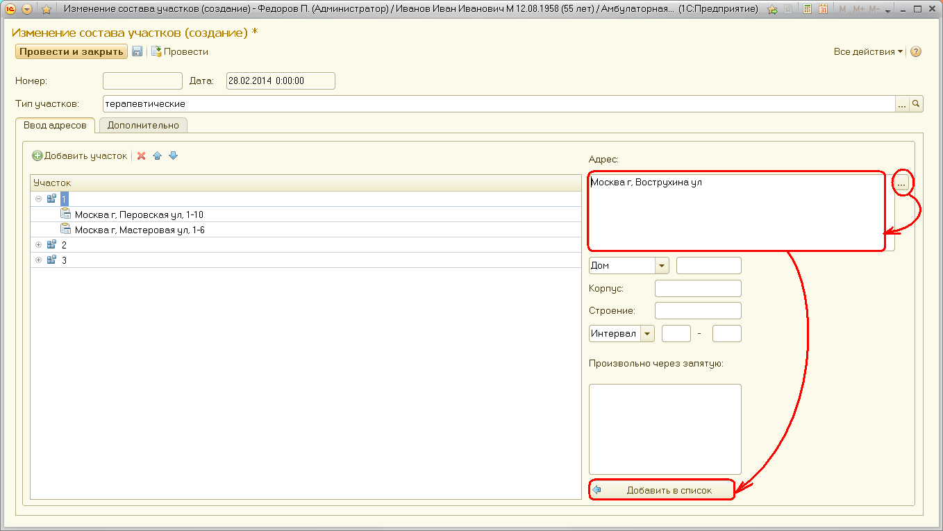Delete selected row with red X

141,155
